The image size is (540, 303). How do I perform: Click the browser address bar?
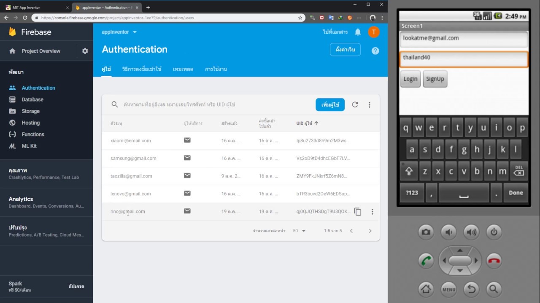[169, 18]
